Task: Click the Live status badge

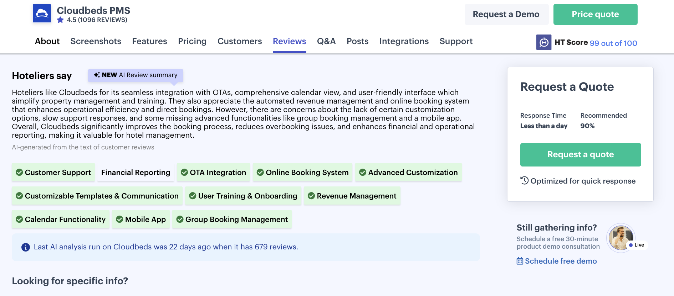Action: pos(637,245)
